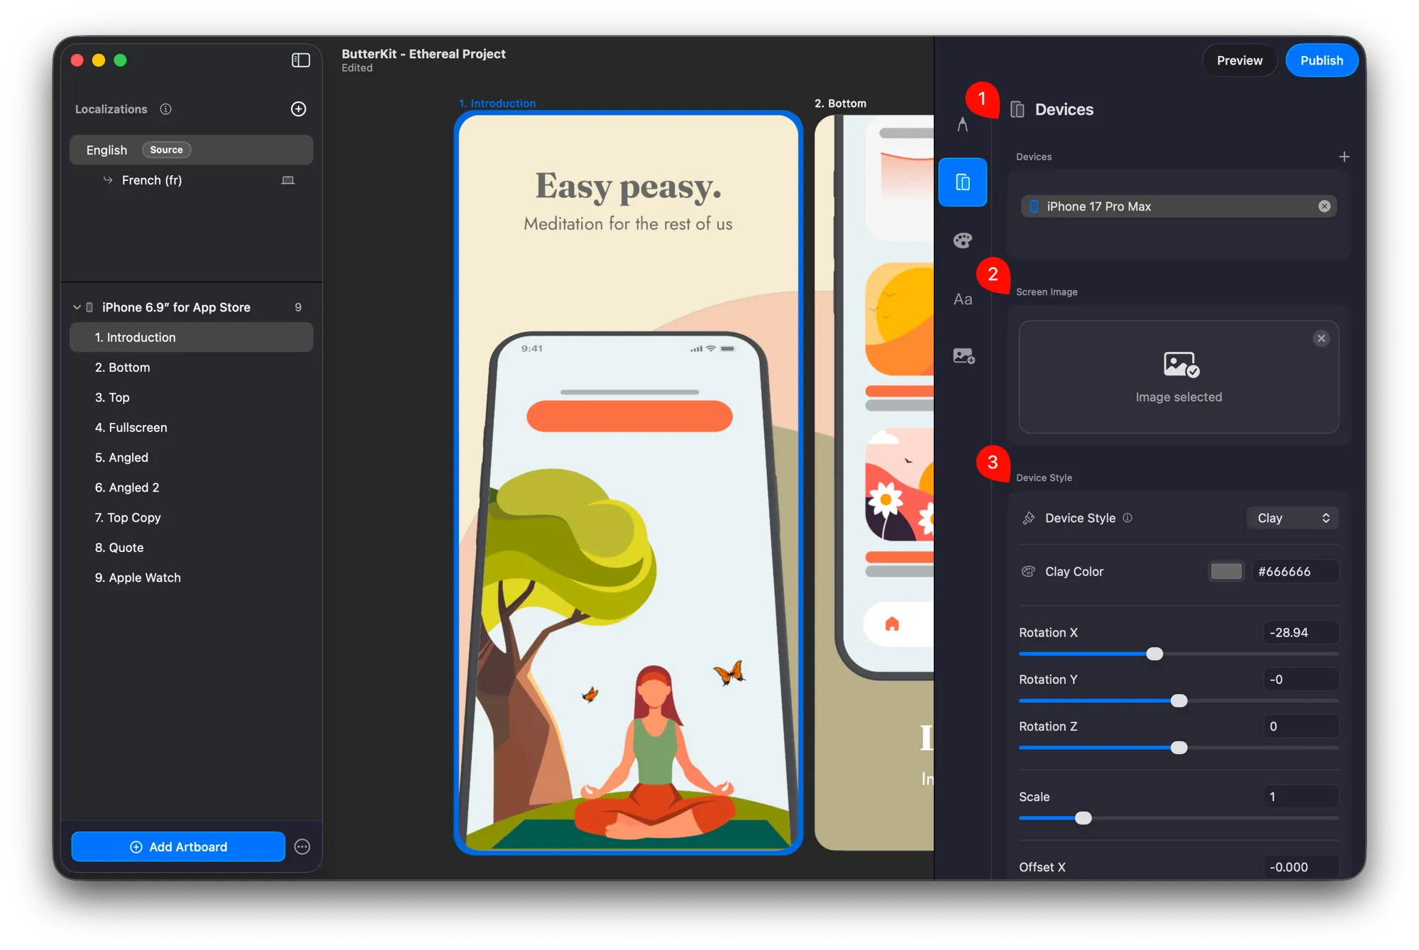Viewport: 1419px width, 950px height.
Task: Click the Clay Color swatch
Action: point(1225,571)
